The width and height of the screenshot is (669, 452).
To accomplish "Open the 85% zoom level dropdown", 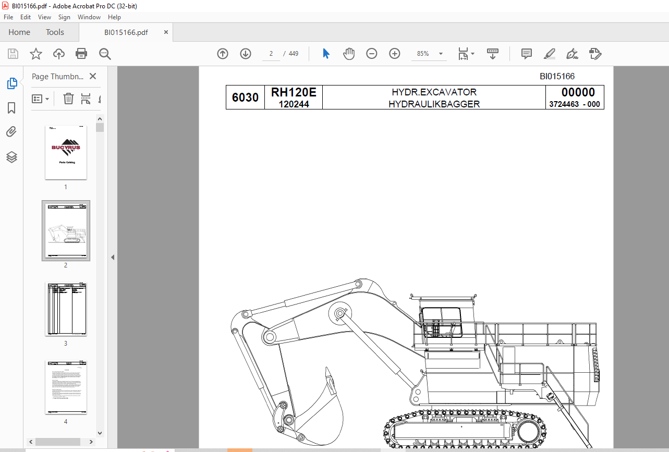I will pyautogui.click(x=441, y=54).
